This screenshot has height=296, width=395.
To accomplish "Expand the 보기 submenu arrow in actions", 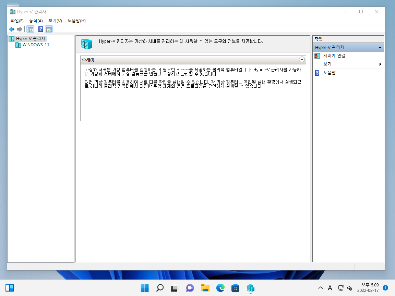I will coord(380,64).
